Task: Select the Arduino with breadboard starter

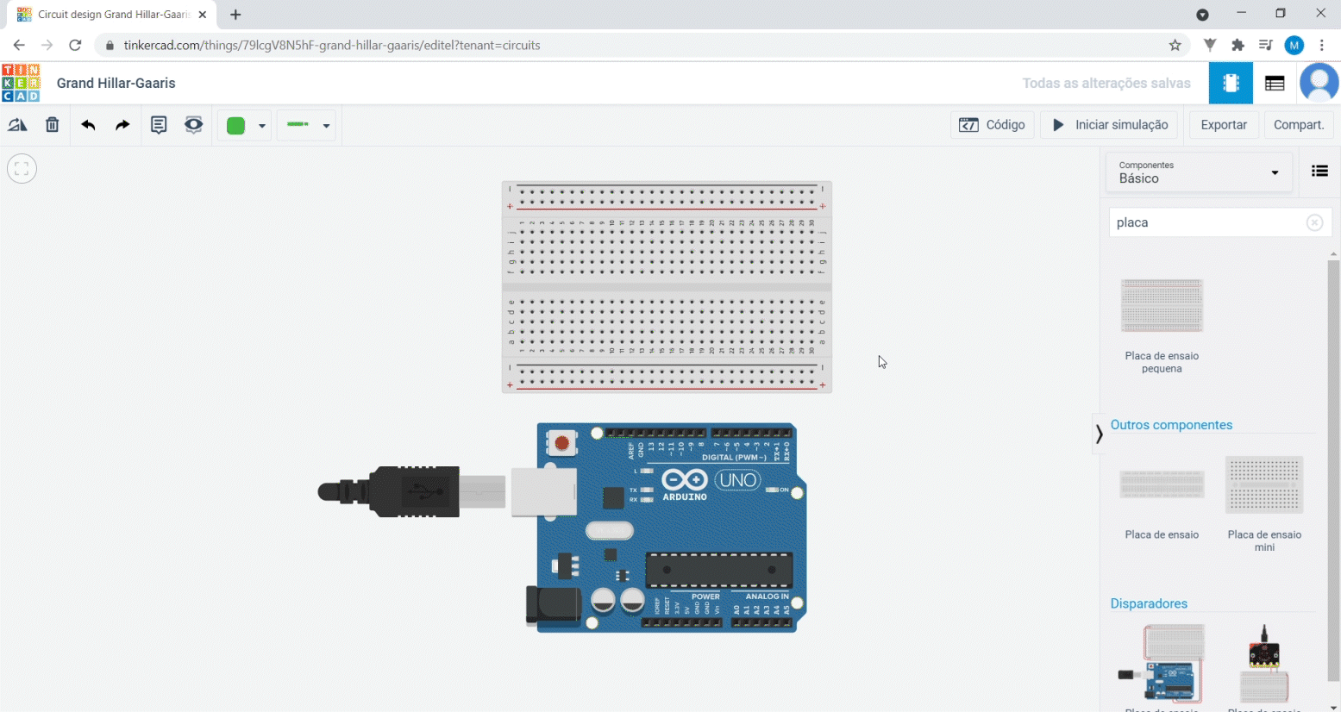Action: click(1162, 664)
